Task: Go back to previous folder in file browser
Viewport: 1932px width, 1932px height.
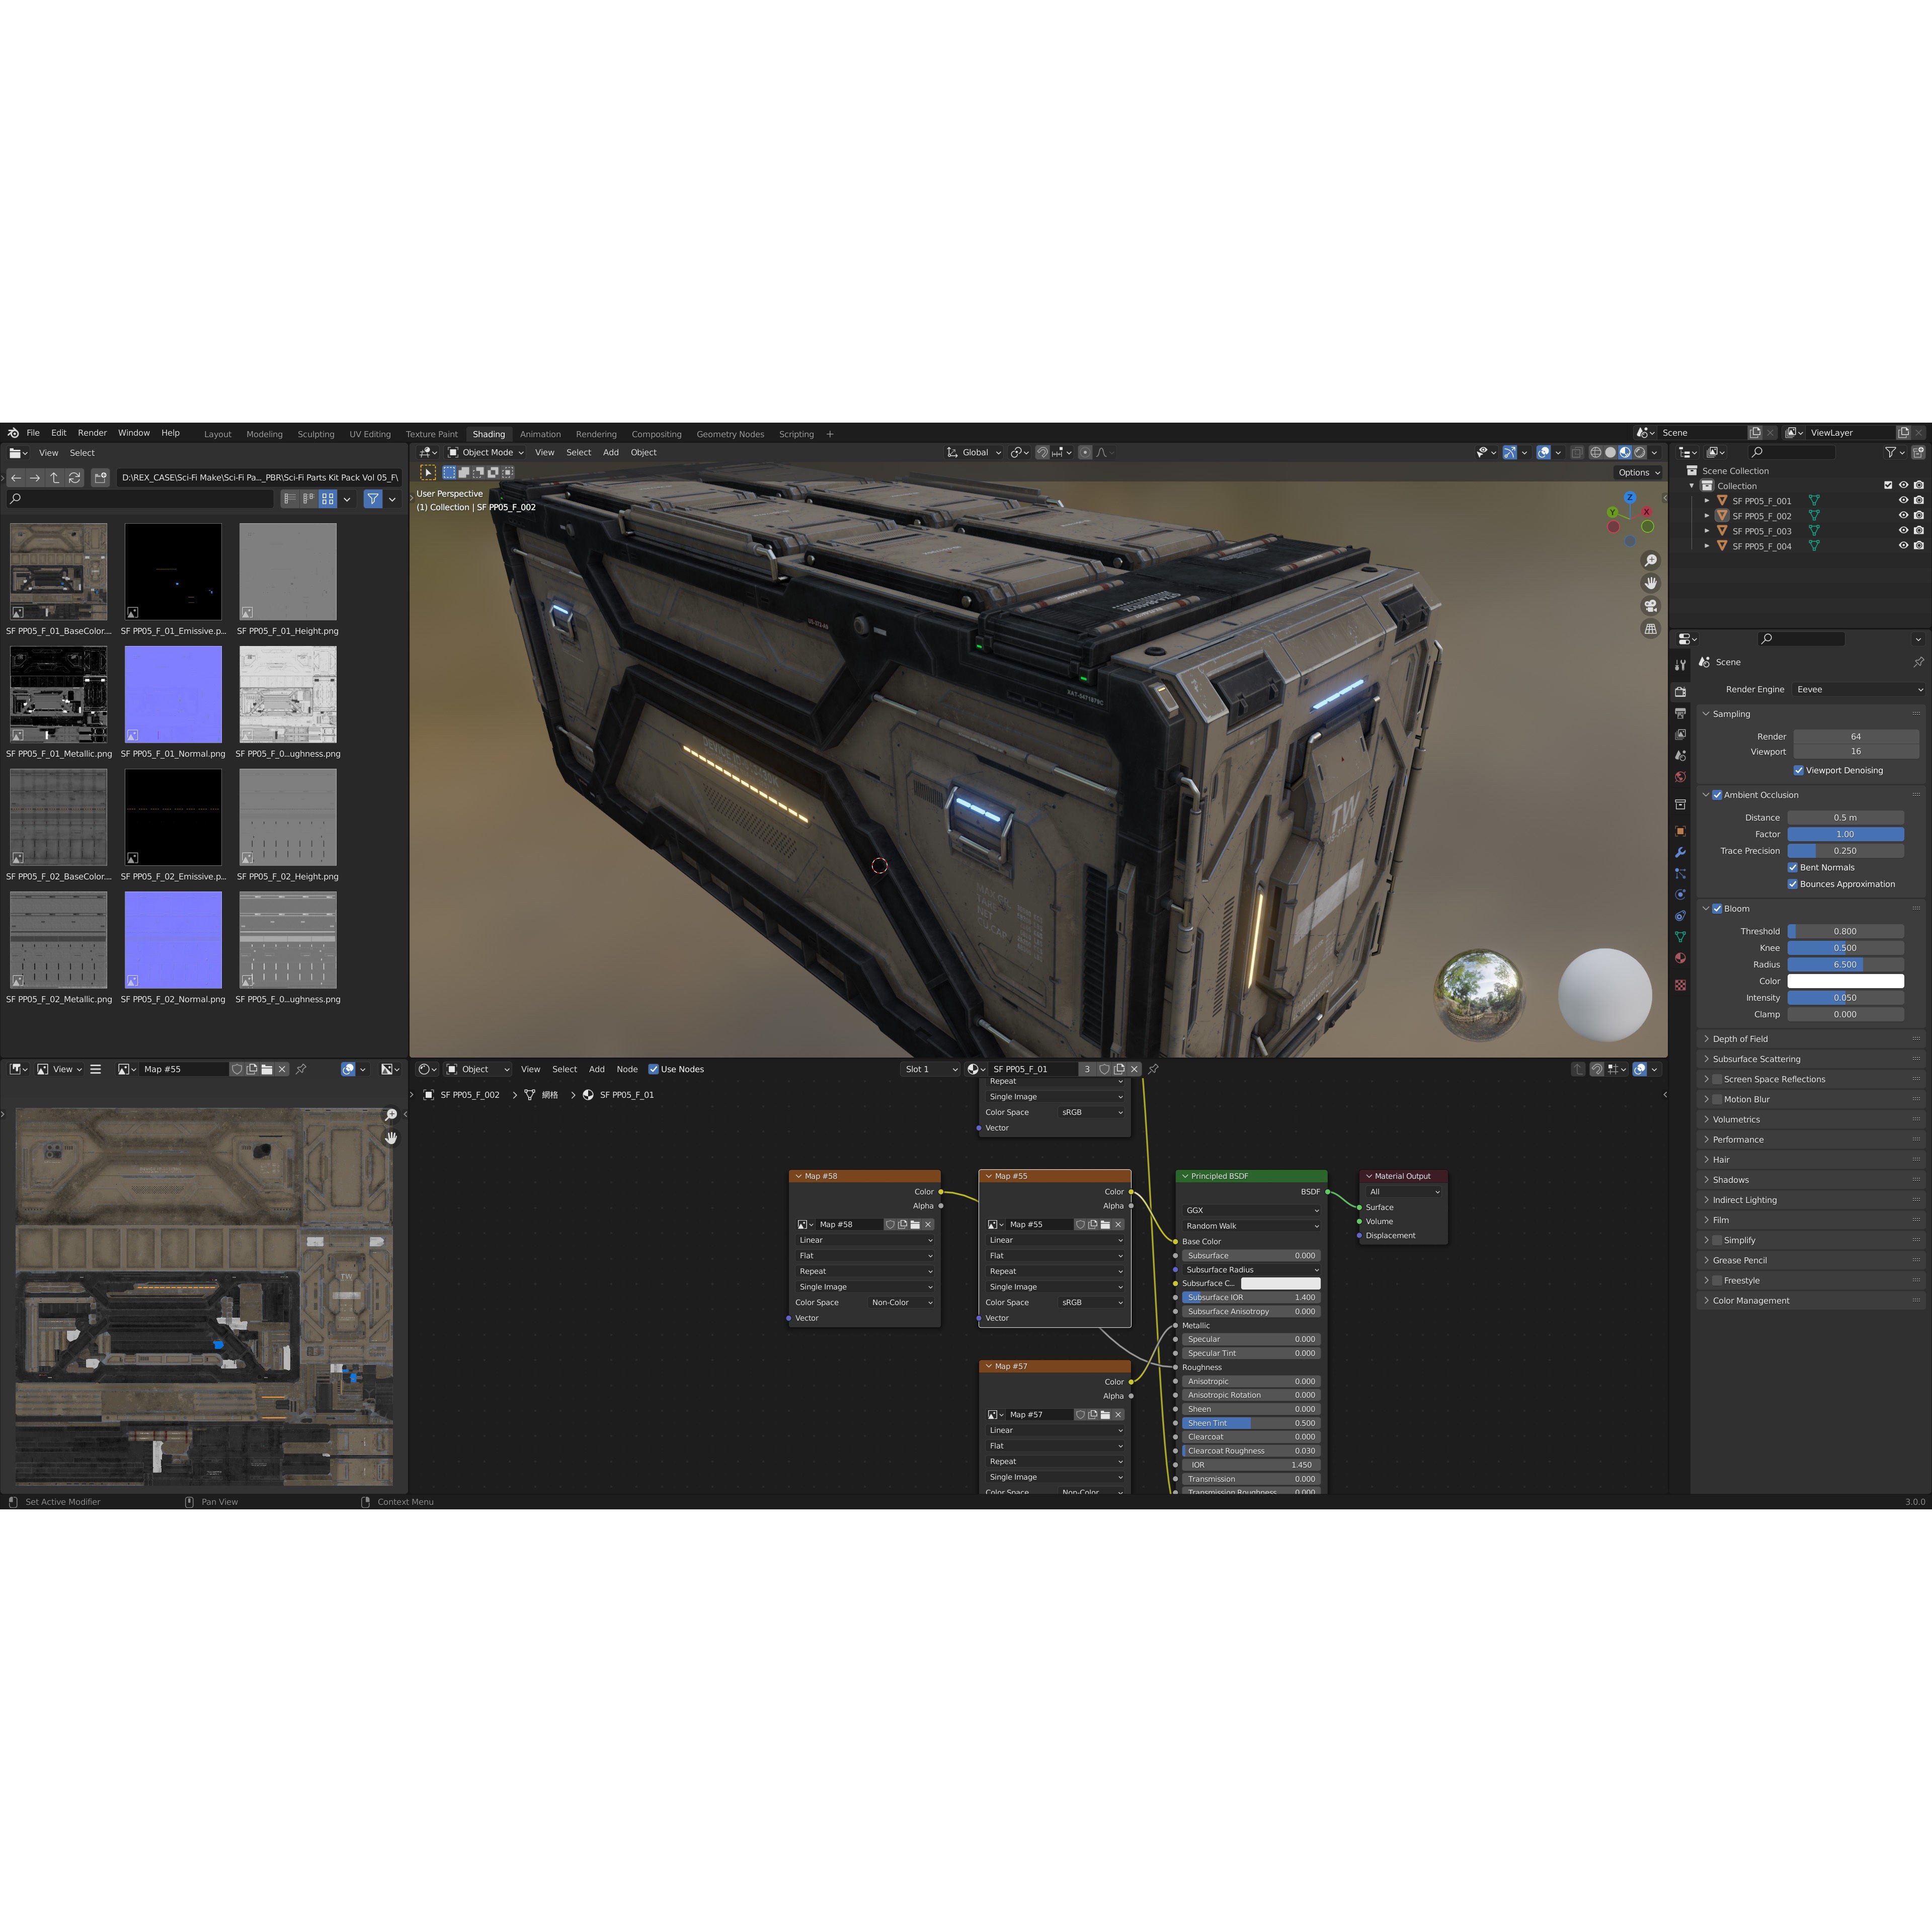Action: click(16, 478)
